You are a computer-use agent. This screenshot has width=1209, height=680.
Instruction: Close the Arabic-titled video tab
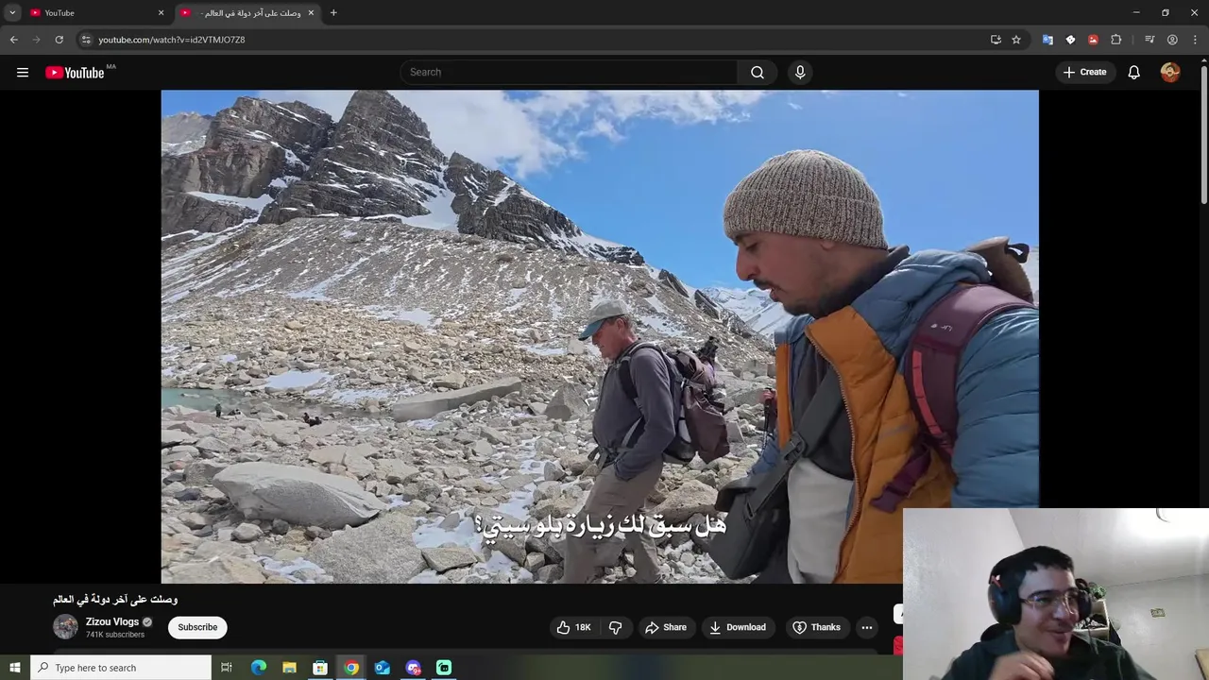click(311, 12)
